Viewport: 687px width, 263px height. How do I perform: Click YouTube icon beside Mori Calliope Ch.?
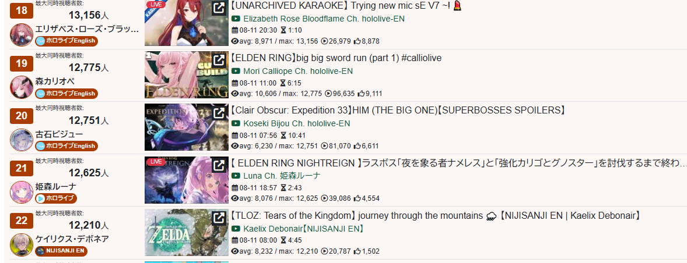pyautogui.click(x=236, y=71)
